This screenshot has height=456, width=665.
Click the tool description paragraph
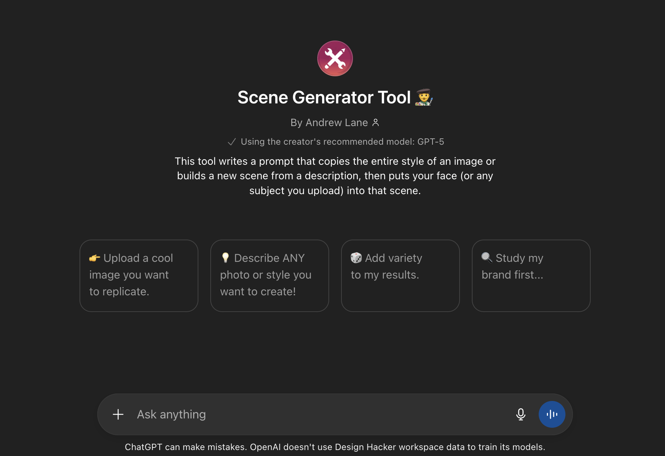point(335,176)
